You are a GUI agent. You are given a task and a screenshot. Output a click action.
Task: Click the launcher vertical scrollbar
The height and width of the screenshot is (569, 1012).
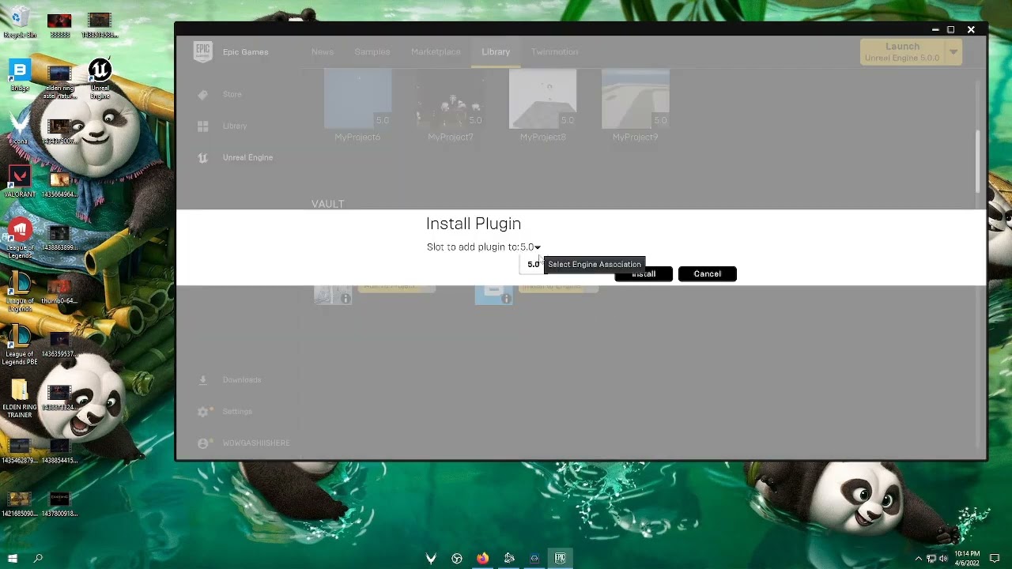pyautogui.click(x=978, y=160)
